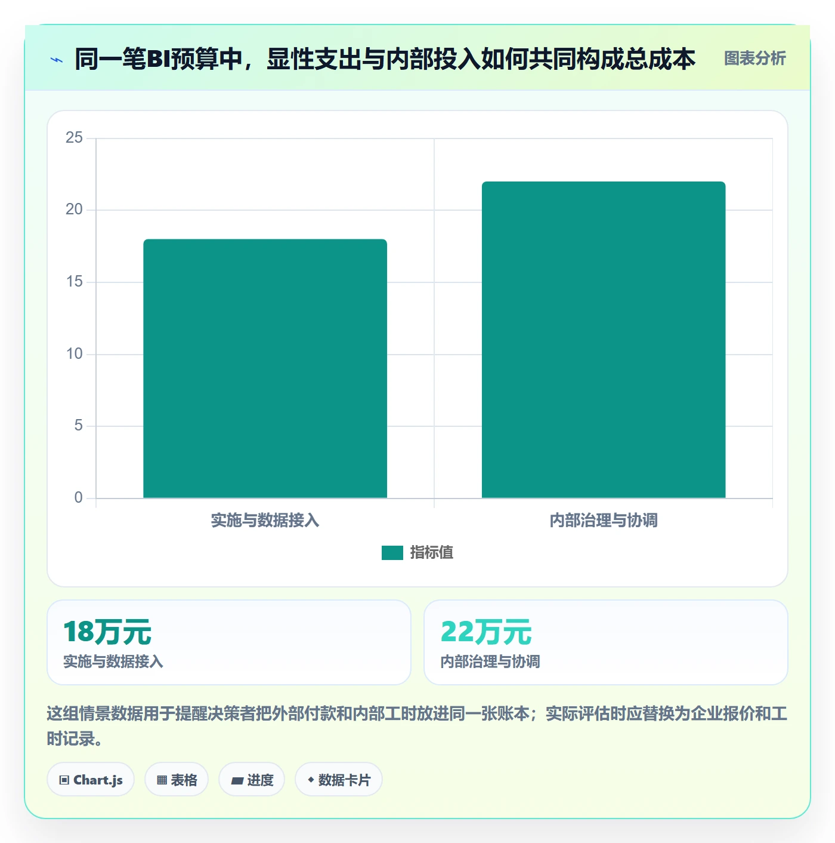Select the 实施与数据接入 bar in chart

(x=265, y=368)
